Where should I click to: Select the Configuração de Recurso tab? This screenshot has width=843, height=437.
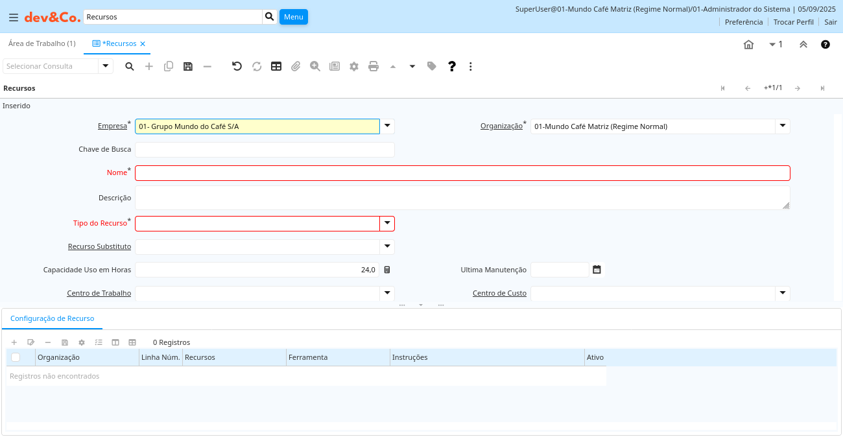pyautogui.click(x=53, y=318)
